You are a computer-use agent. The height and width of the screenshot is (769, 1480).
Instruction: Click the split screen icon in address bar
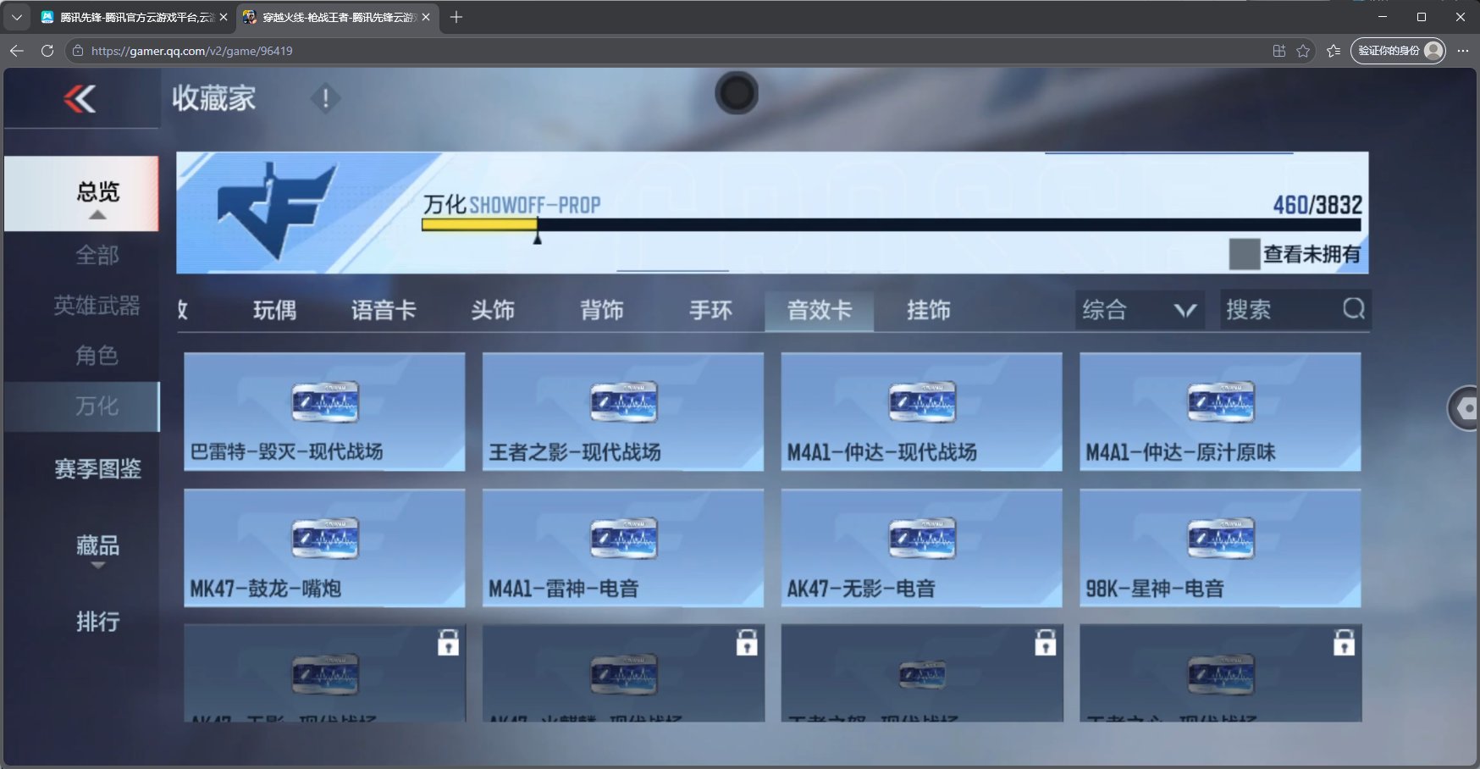tap(1278, 51)
